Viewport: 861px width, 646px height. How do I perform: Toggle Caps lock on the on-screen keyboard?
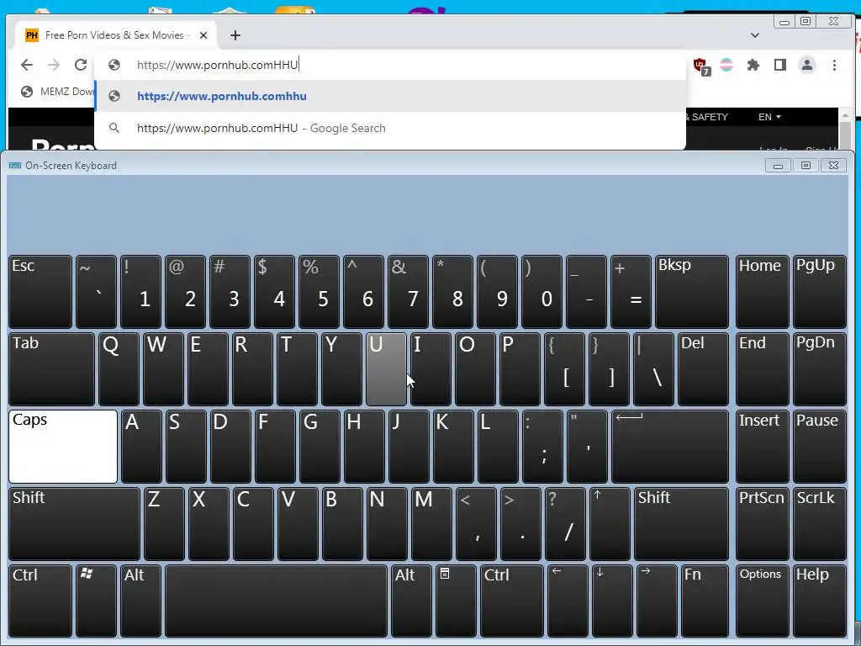coord(63,446)
